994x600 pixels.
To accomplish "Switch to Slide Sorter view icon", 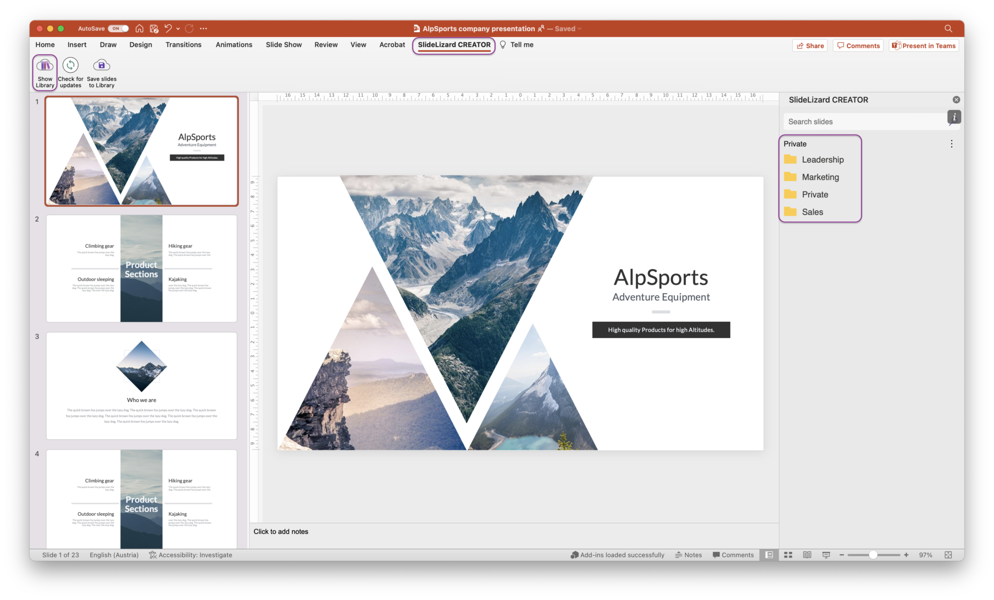I will coord(788,555).
